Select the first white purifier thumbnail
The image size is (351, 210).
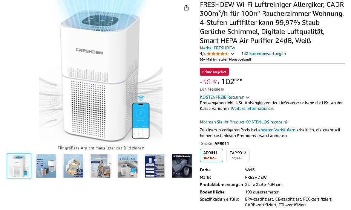click(19, 166)
